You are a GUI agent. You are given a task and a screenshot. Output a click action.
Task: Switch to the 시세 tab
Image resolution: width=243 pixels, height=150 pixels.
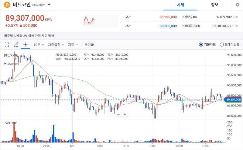[180, 5]
